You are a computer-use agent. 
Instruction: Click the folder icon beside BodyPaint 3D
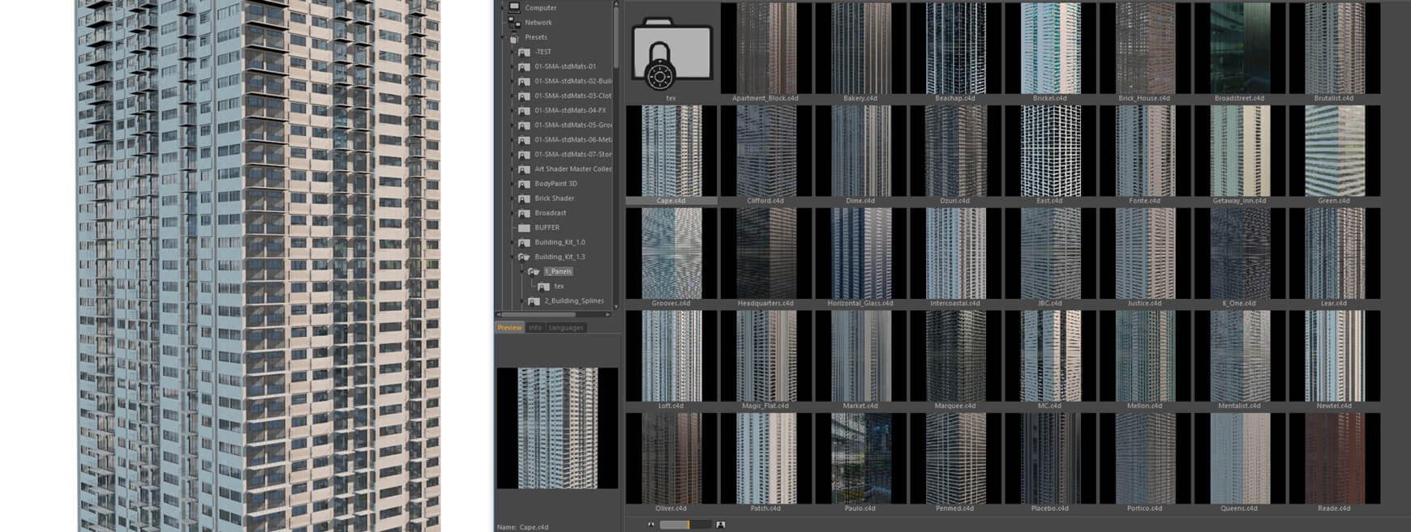(x=524, y=184)
